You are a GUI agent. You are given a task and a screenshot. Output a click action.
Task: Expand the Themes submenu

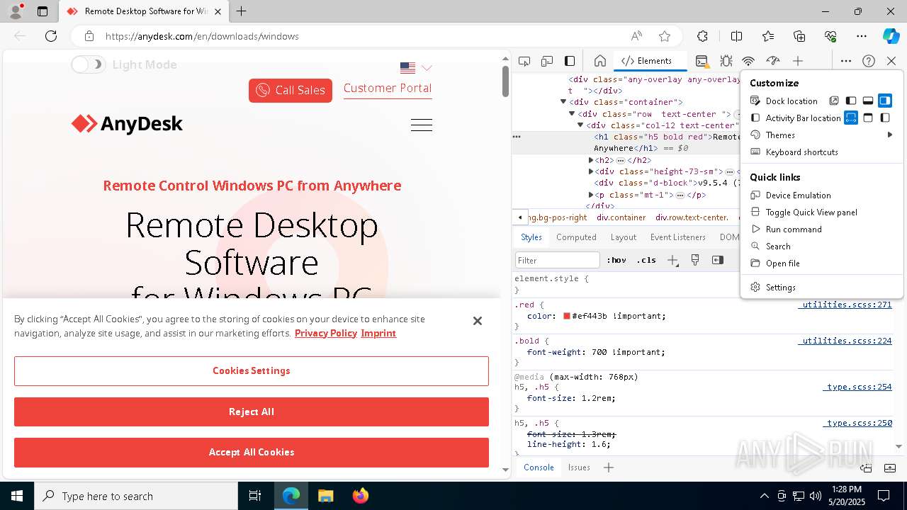point(821,135)
